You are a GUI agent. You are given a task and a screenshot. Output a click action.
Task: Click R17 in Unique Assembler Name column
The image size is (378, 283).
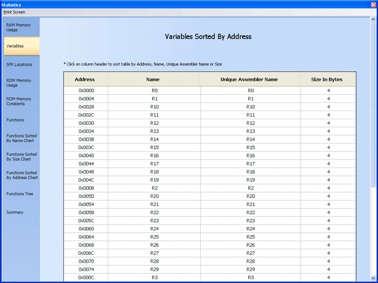(251, 164)
